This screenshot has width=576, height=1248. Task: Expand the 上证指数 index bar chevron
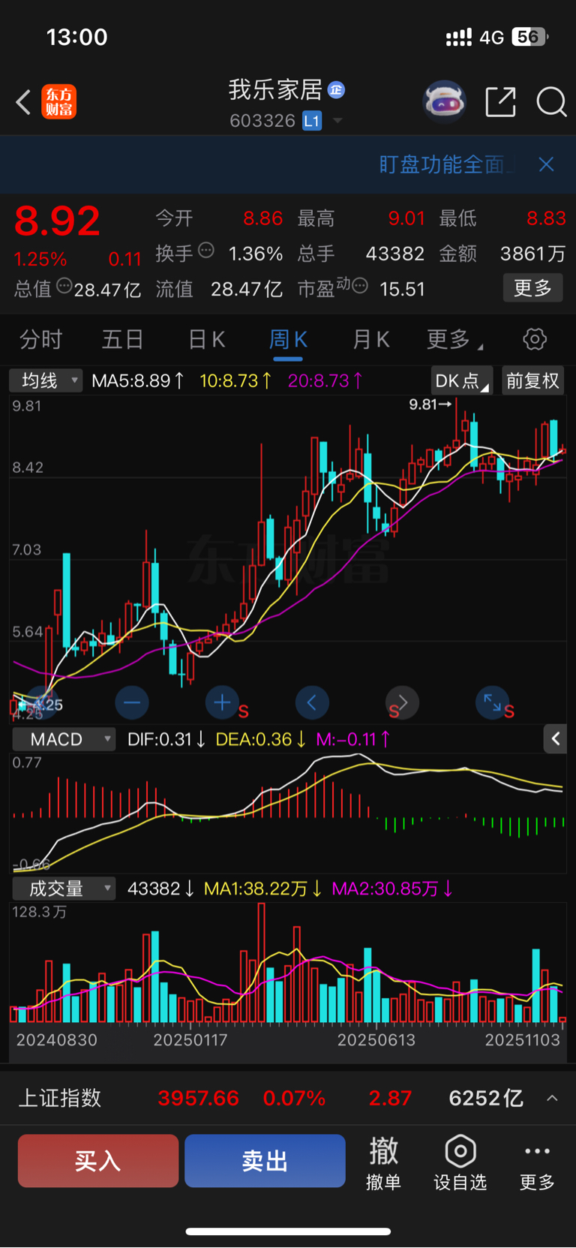[x=552, y=1099]
